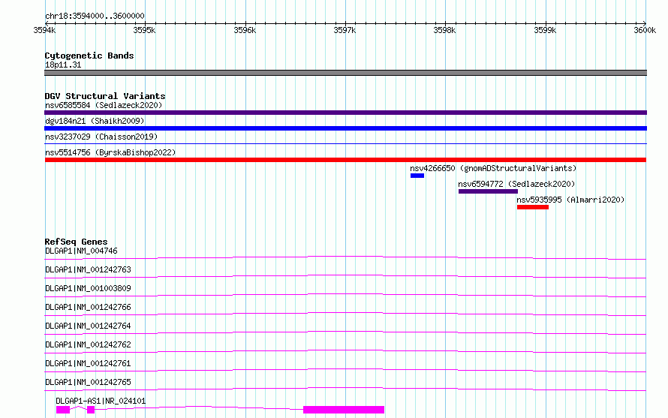Open DLGAP1|NM_001242761 transcript label

[88, 363]
